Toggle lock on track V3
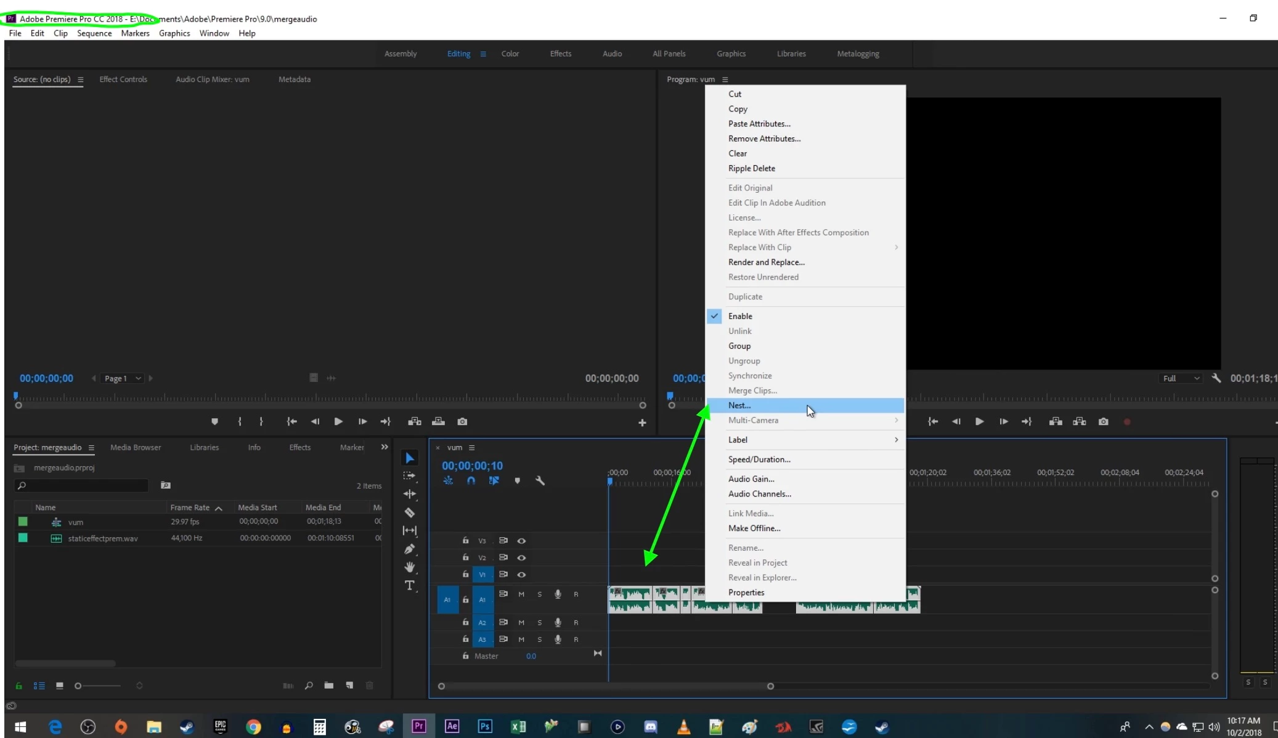The height and width of the screenshot is (738, 1278). [x=466, y=540]
